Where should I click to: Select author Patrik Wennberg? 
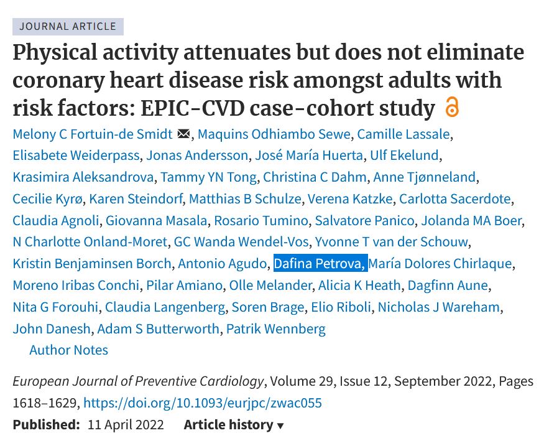[x=275, y=328]
